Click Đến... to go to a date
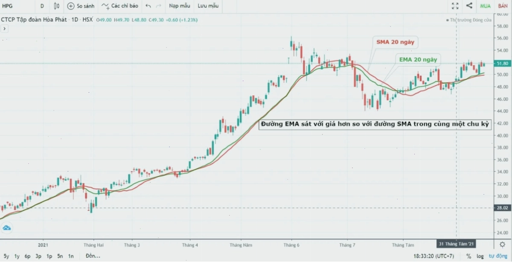Screen dimensions: 512x262 (93, 256)
